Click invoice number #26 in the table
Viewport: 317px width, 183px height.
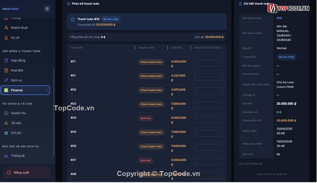73,146
